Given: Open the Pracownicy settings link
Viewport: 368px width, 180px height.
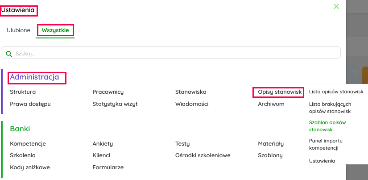Looking at the screenshot, I should (108, 92).
